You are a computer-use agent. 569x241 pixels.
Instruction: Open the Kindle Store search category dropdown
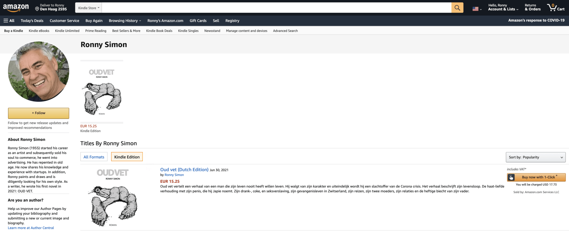pyautogui.click(x=89, y=8)
